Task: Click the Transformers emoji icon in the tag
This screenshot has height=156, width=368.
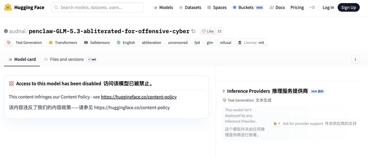Action: coord(51,42)
